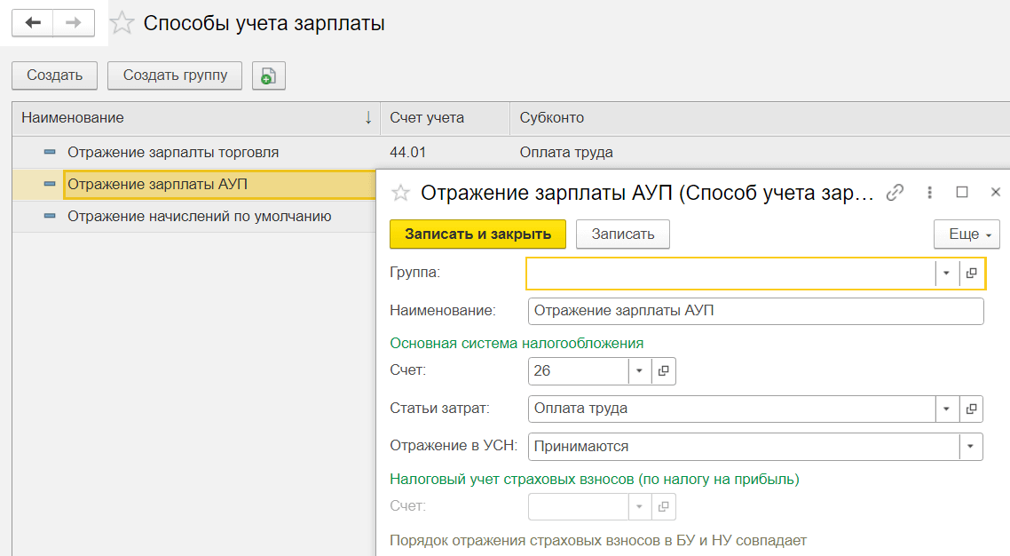Click into the Наименование text field
This screenshot has width=1010, height=556.
click(754, 311)
